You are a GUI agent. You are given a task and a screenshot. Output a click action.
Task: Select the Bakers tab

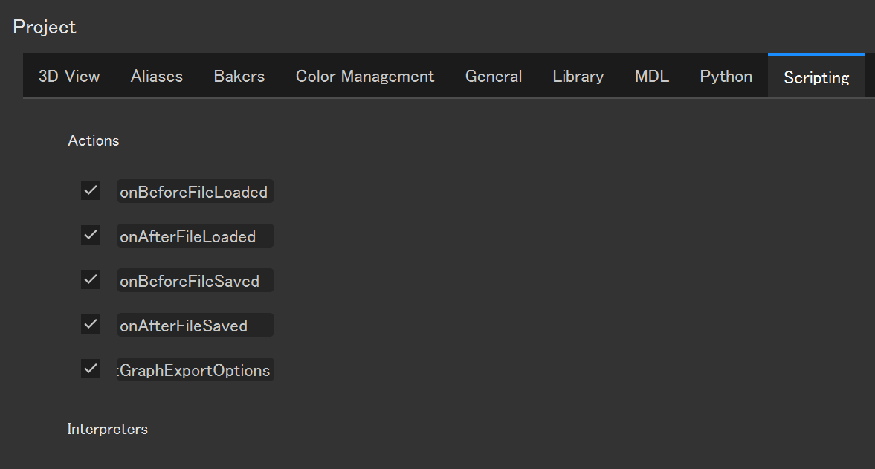[239, 76]
